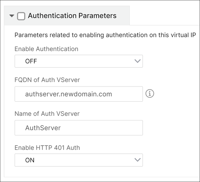Click the 'Parameters related to enabling authentication' description
The width and height of the screenshot is (200, 182).
(x=105, y=35)
